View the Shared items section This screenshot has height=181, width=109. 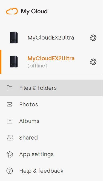51,138
